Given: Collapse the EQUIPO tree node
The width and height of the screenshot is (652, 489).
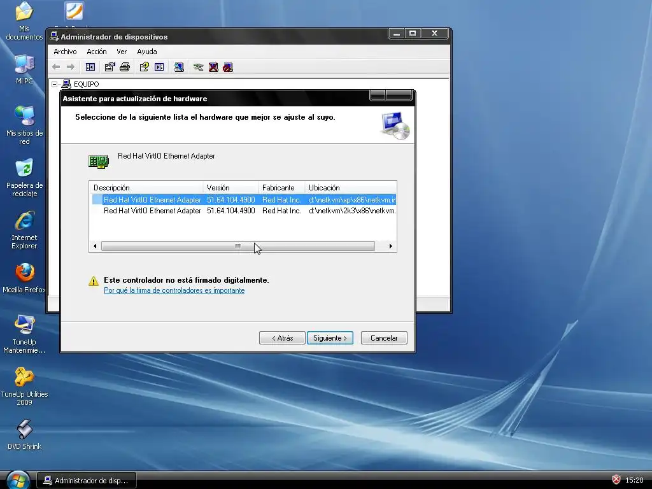Looking at the screenshot, I should [55, 85].
